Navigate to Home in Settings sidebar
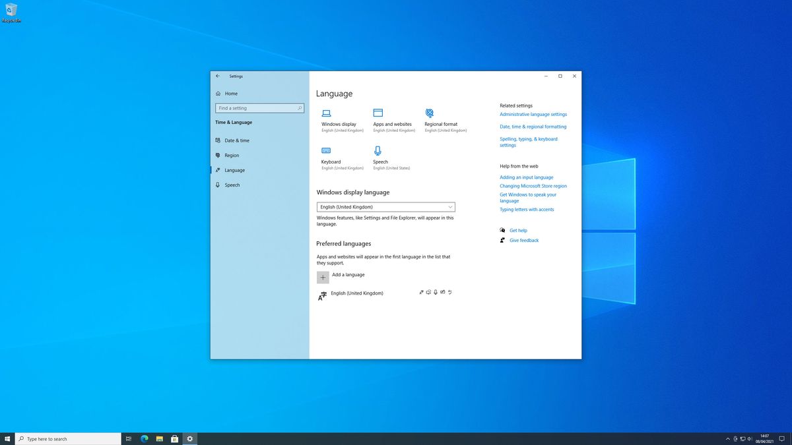The image size is (792, 445). [x=232, y=93]
